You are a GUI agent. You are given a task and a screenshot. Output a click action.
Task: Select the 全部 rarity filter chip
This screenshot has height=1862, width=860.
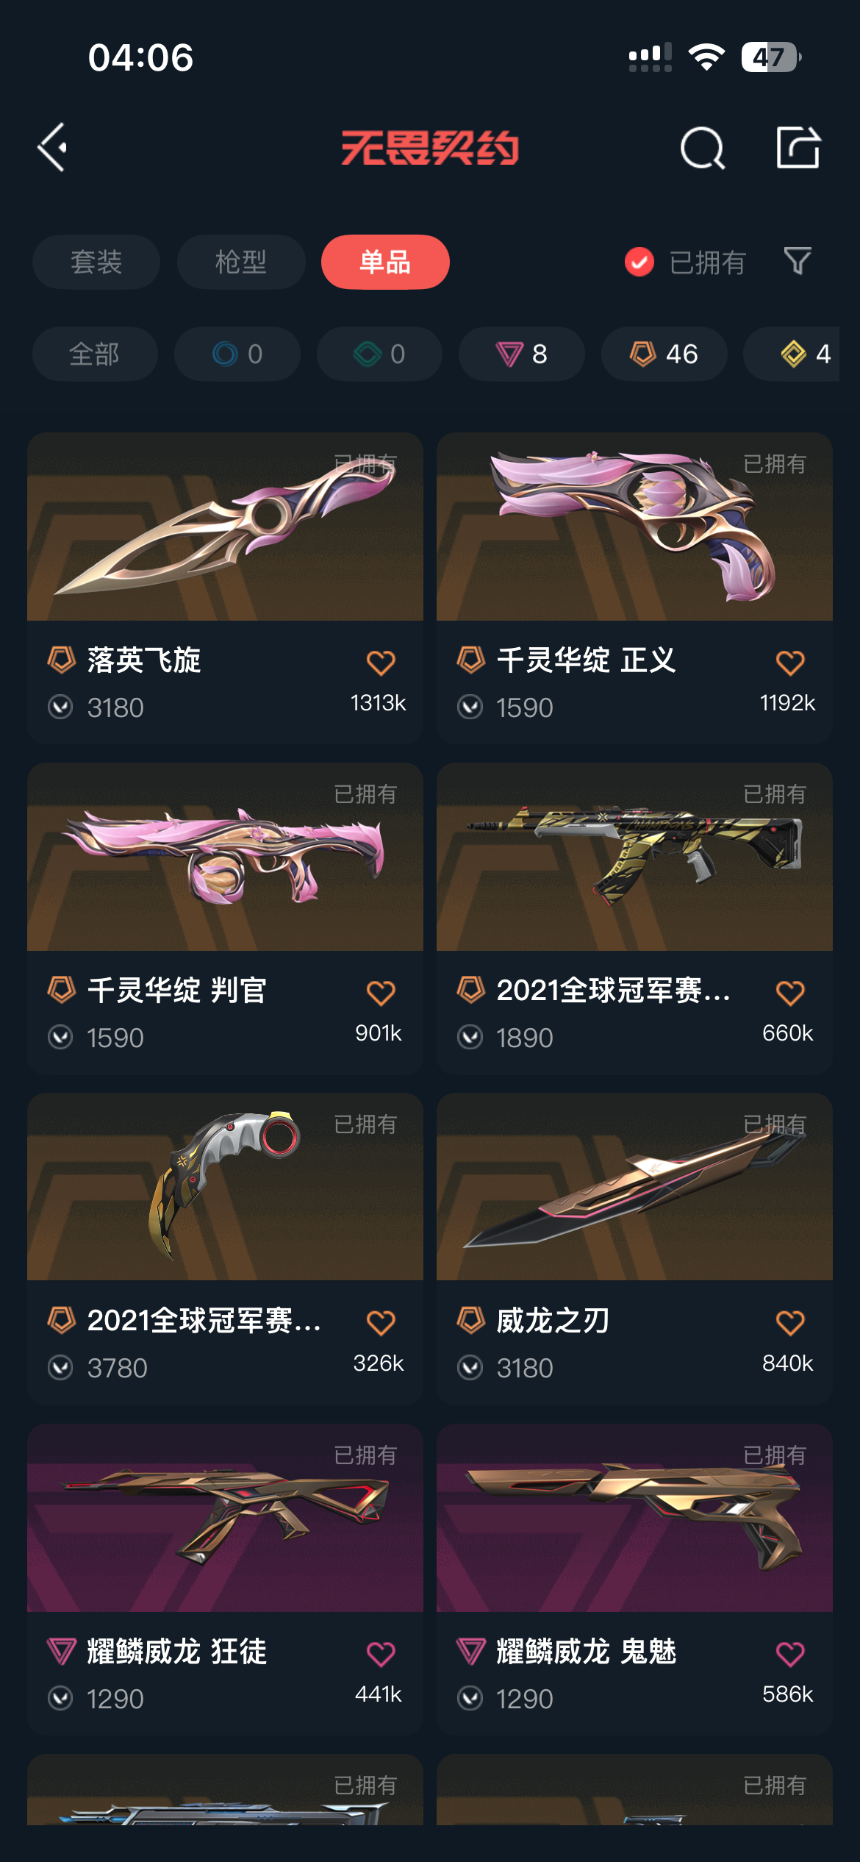click(95, 354)
